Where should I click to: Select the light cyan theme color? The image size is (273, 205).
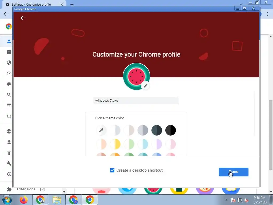point(143,144)
